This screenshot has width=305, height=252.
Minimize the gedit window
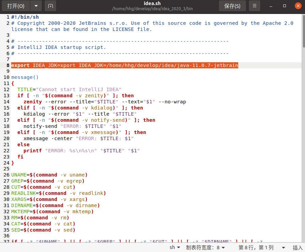tap(271, 6)
